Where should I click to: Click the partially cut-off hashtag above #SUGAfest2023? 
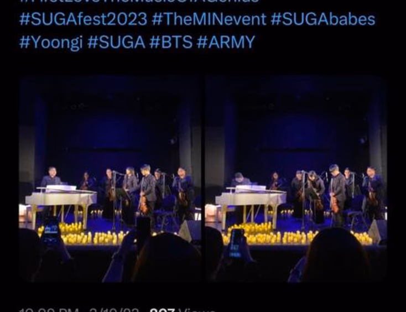tap(139, 2)
